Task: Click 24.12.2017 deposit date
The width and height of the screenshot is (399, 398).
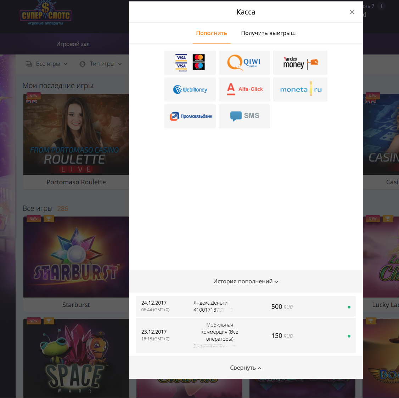Action: click(154, 303)
